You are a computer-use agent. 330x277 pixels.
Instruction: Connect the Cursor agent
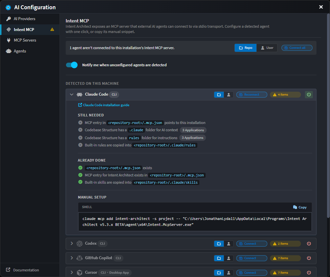(x=252, y=273)
